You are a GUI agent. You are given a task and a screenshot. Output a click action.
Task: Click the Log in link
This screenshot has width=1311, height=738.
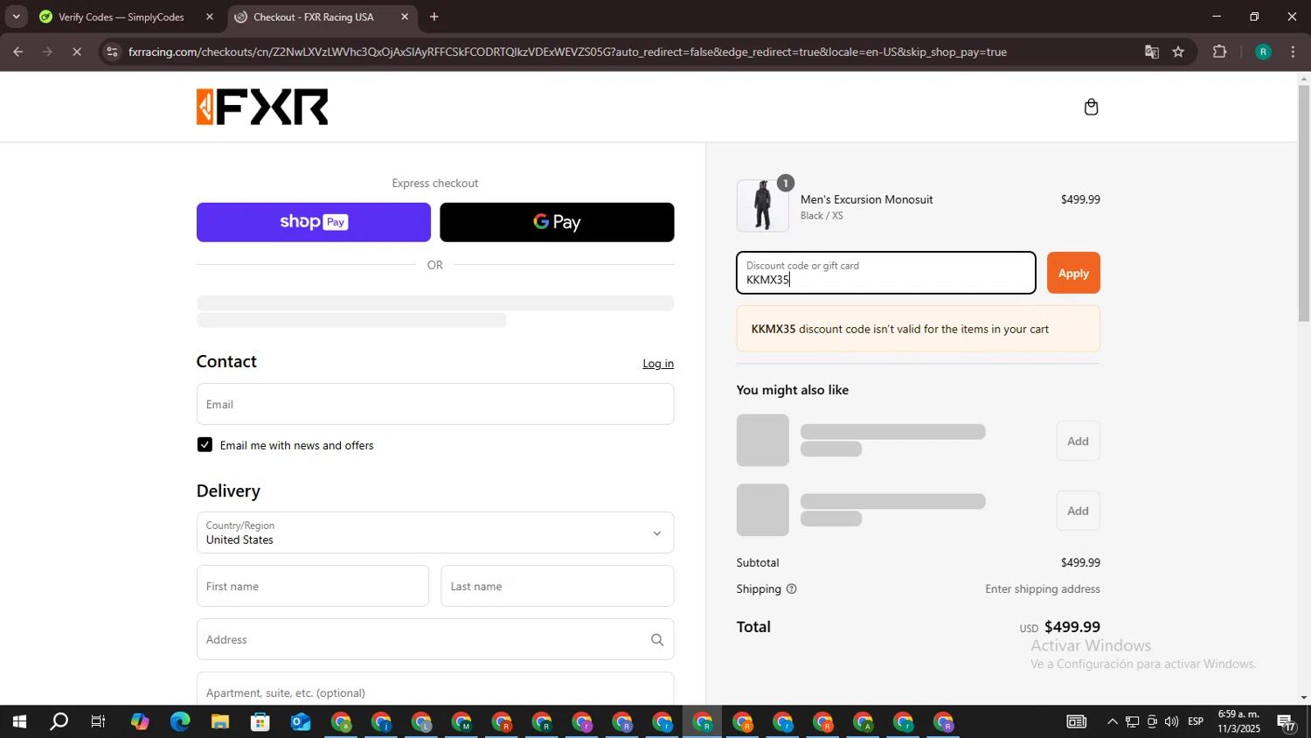point(658,364)
